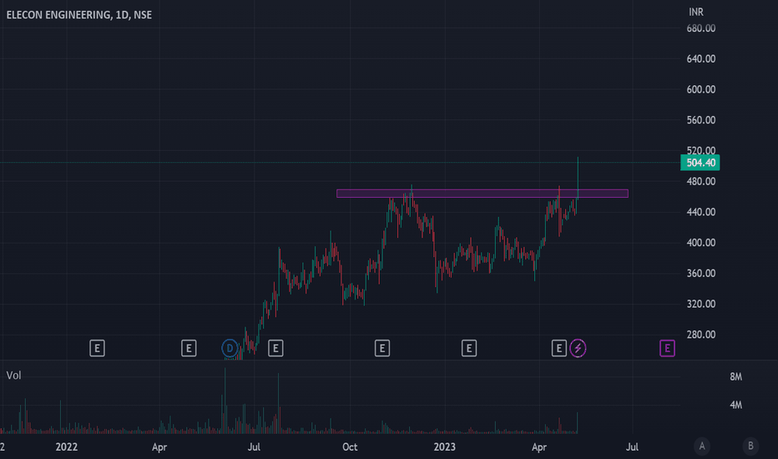Click the 520.00 price axis label
The image size is (778, 459).
coord(701,150)
